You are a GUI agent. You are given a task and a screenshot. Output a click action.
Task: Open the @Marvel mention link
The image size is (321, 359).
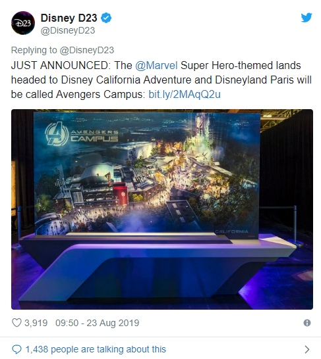pyautogui.click(x=156, y=66)
